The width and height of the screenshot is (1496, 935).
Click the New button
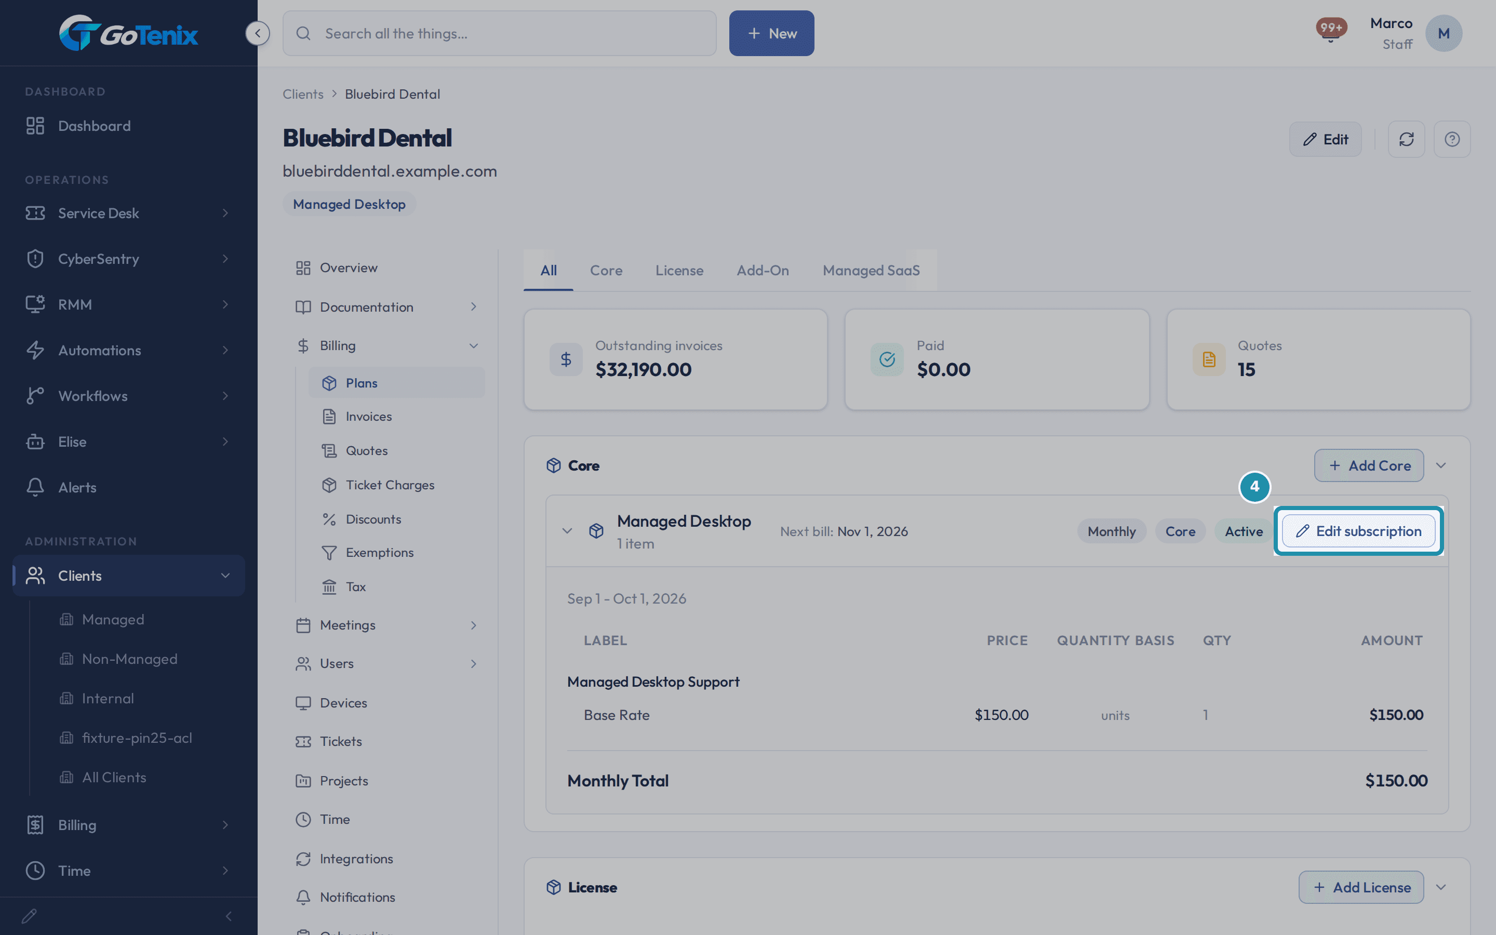click(x=771, y=33)
